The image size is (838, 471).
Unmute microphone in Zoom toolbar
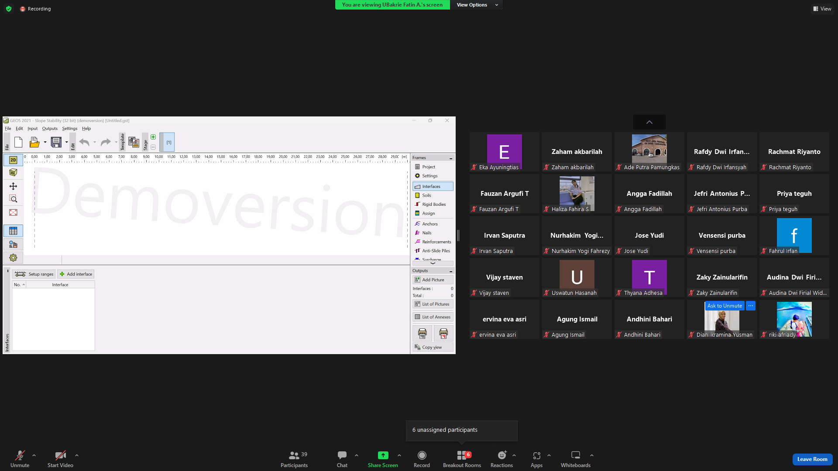tap(20, 459)
